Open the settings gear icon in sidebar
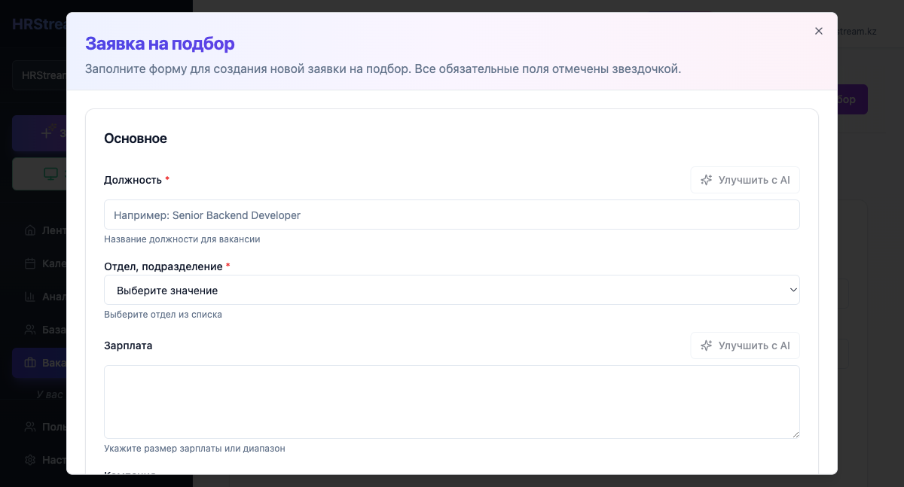This screenshot has height=487, width=904. tap(30, 460)
